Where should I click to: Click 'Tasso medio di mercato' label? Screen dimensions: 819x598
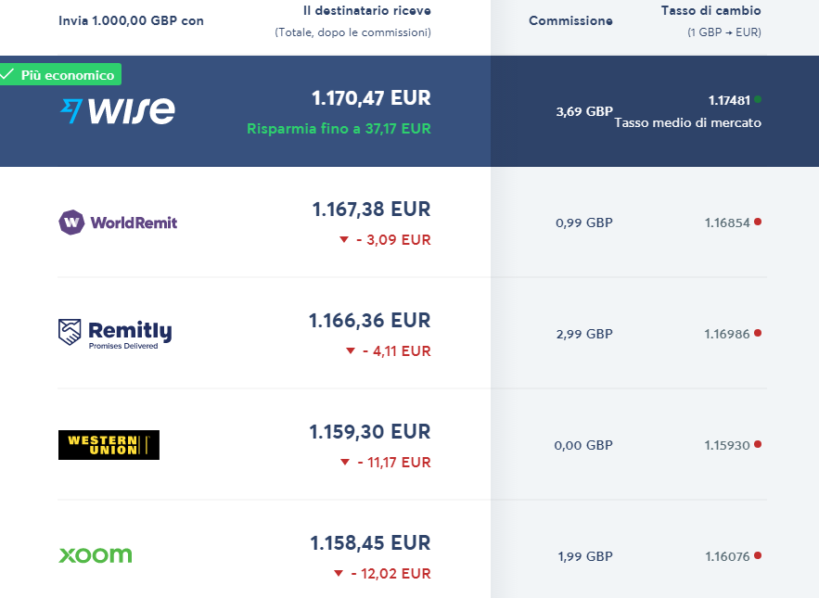coord(687,122)
